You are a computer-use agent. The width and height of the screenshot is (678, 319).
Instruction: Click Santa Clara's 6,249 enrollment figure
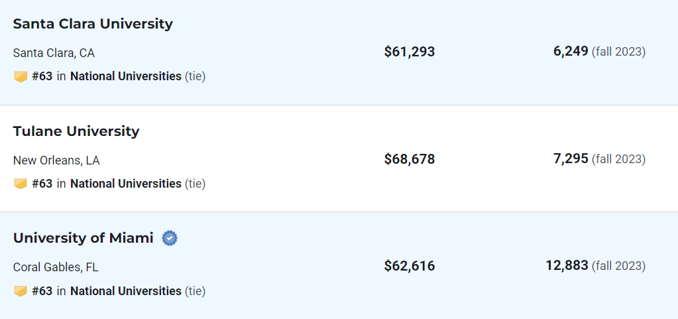point(571,52)
